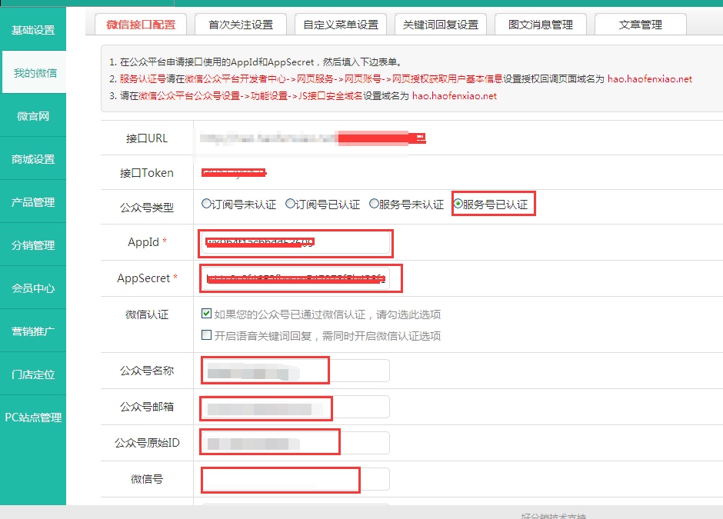Open 会员中心 sidebar item
This screenshot has height=519, width=723.
tap(33, 288)
